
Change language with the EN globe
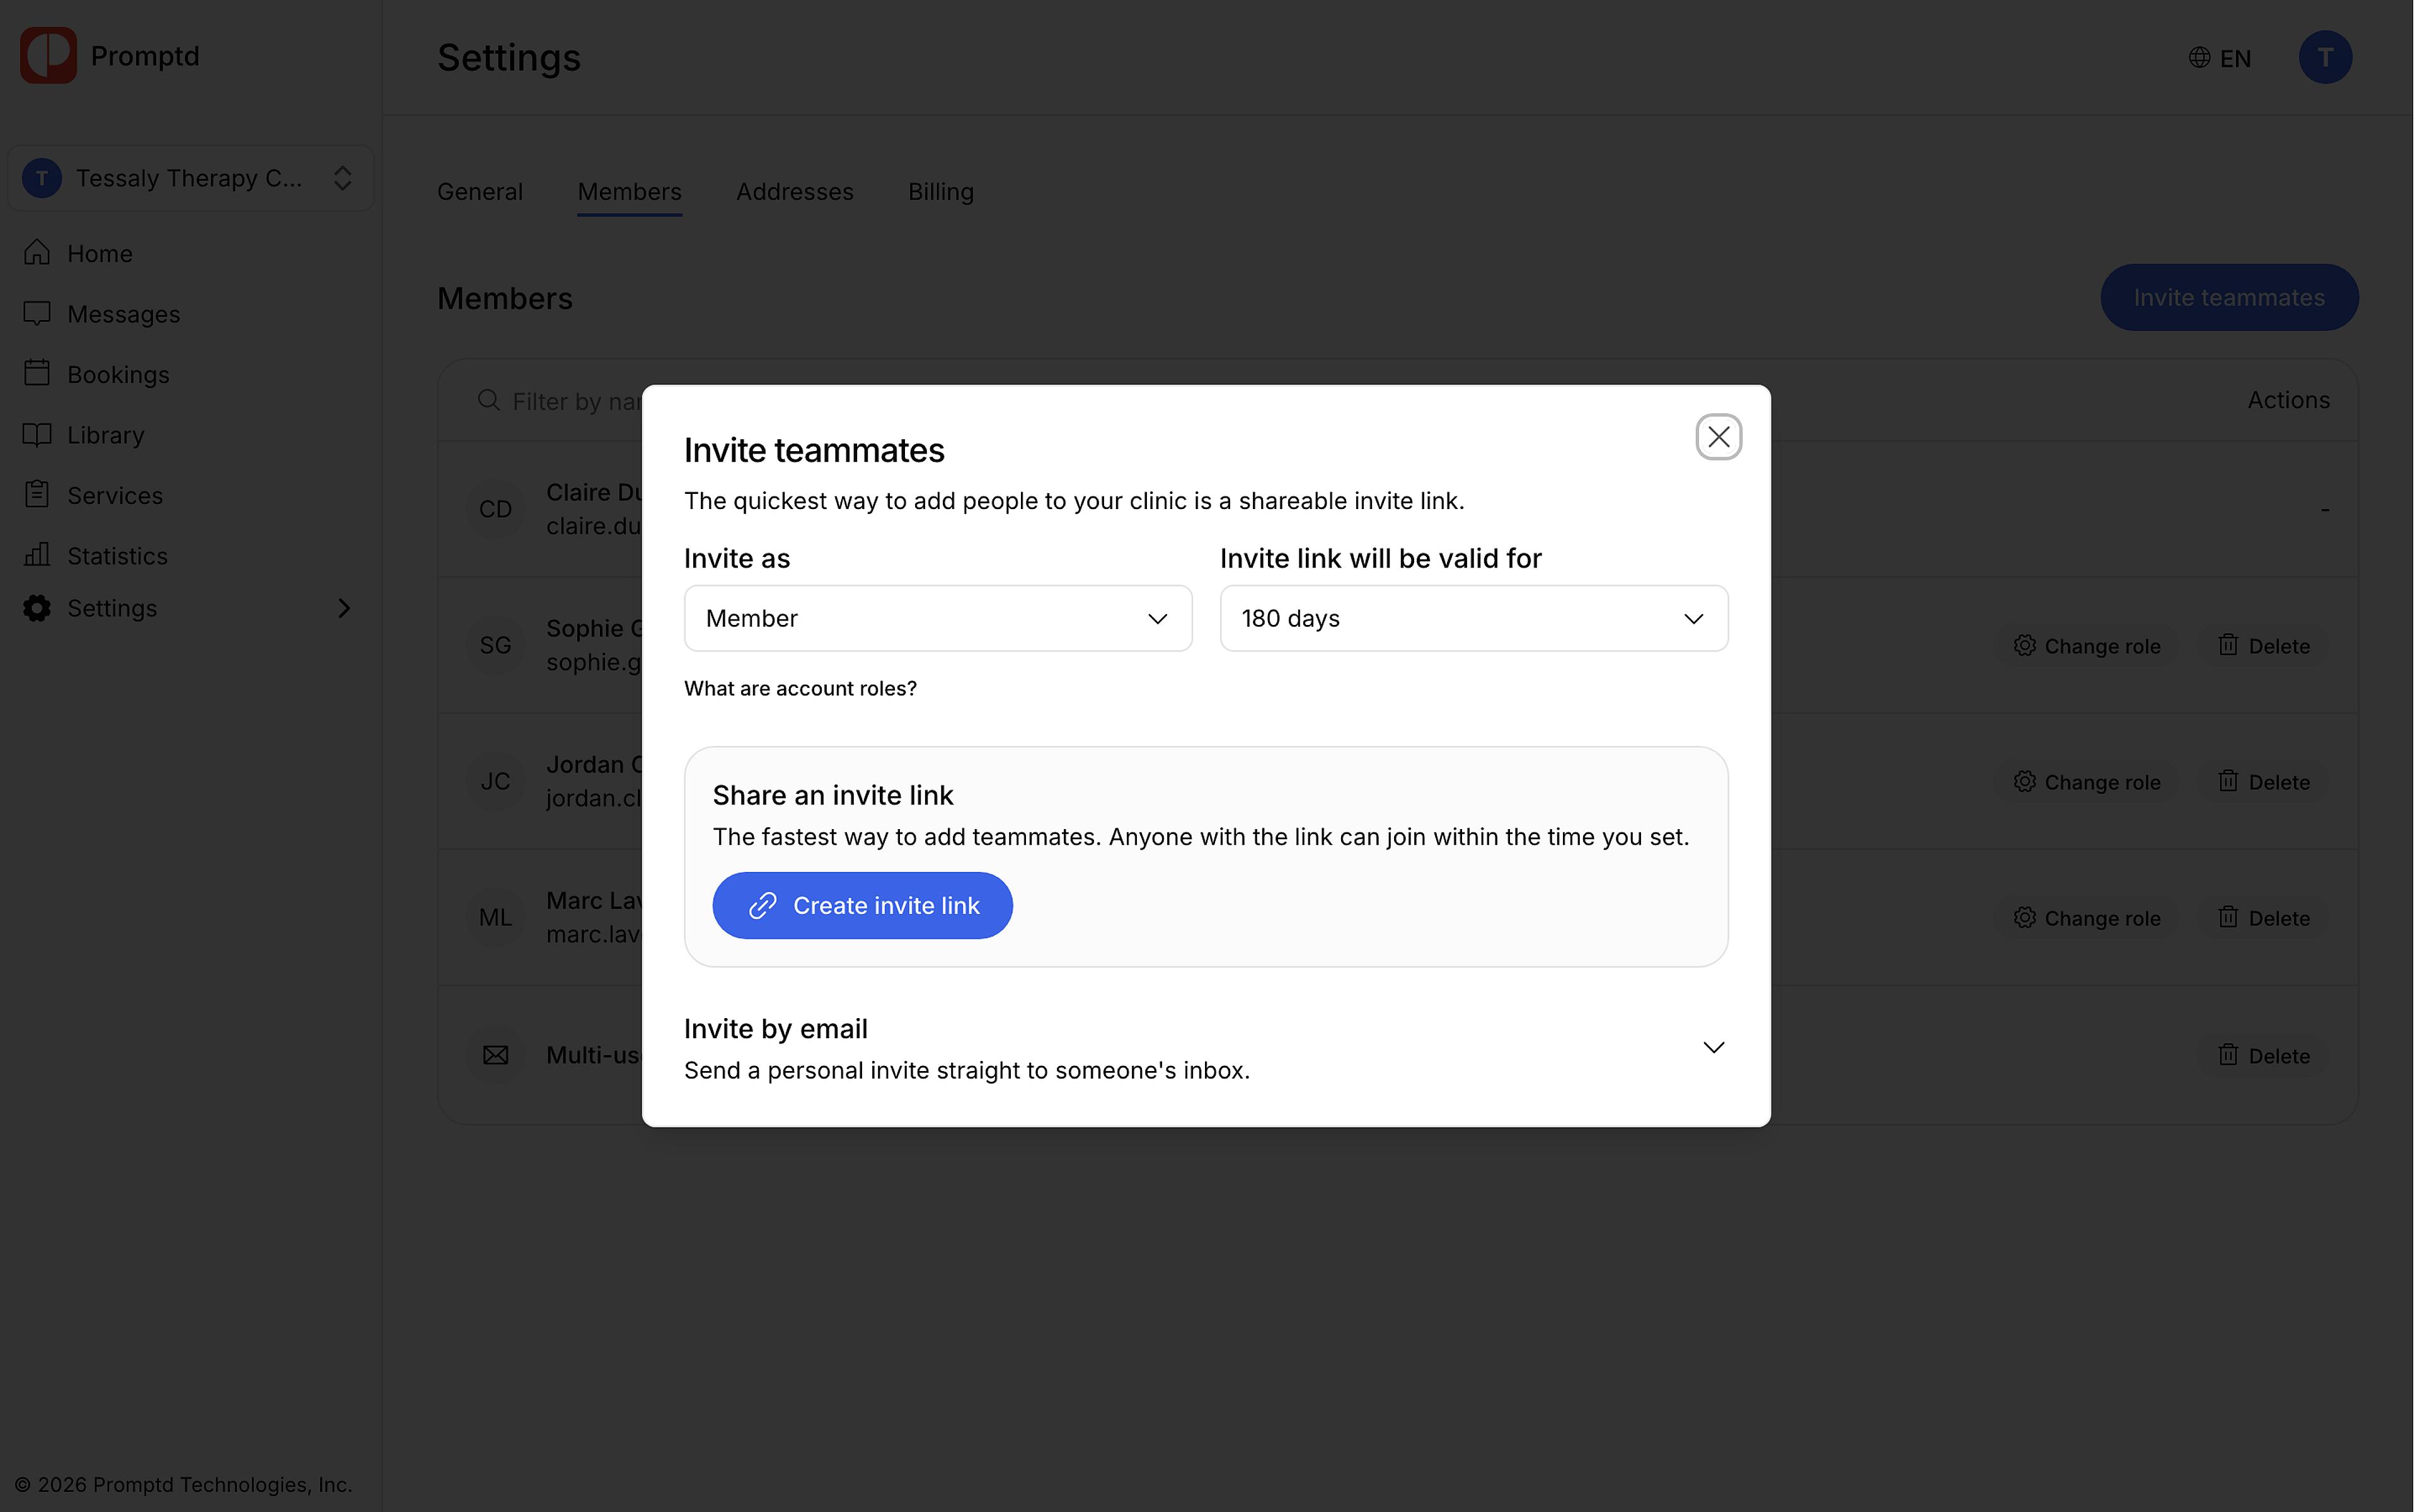coord(2220,58)
